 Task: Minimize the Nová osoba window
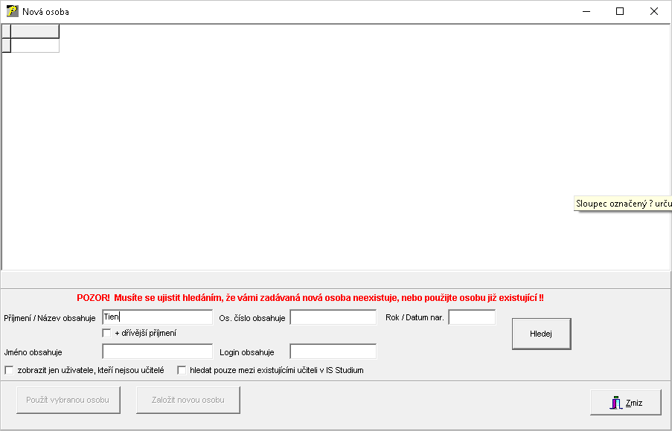click(585, 11)
